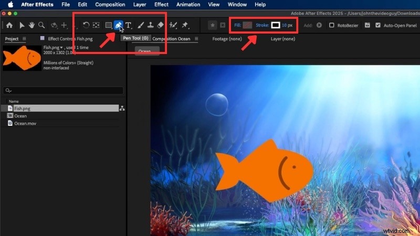Select the Clone Stamp tool
This screenshot has height=236, width=420.
pos(151,25)
